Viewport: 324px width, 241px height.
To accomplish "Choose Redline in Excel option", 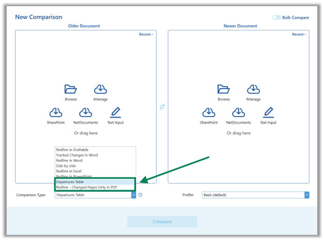I will pyautogui.click(x=95, y=171).
